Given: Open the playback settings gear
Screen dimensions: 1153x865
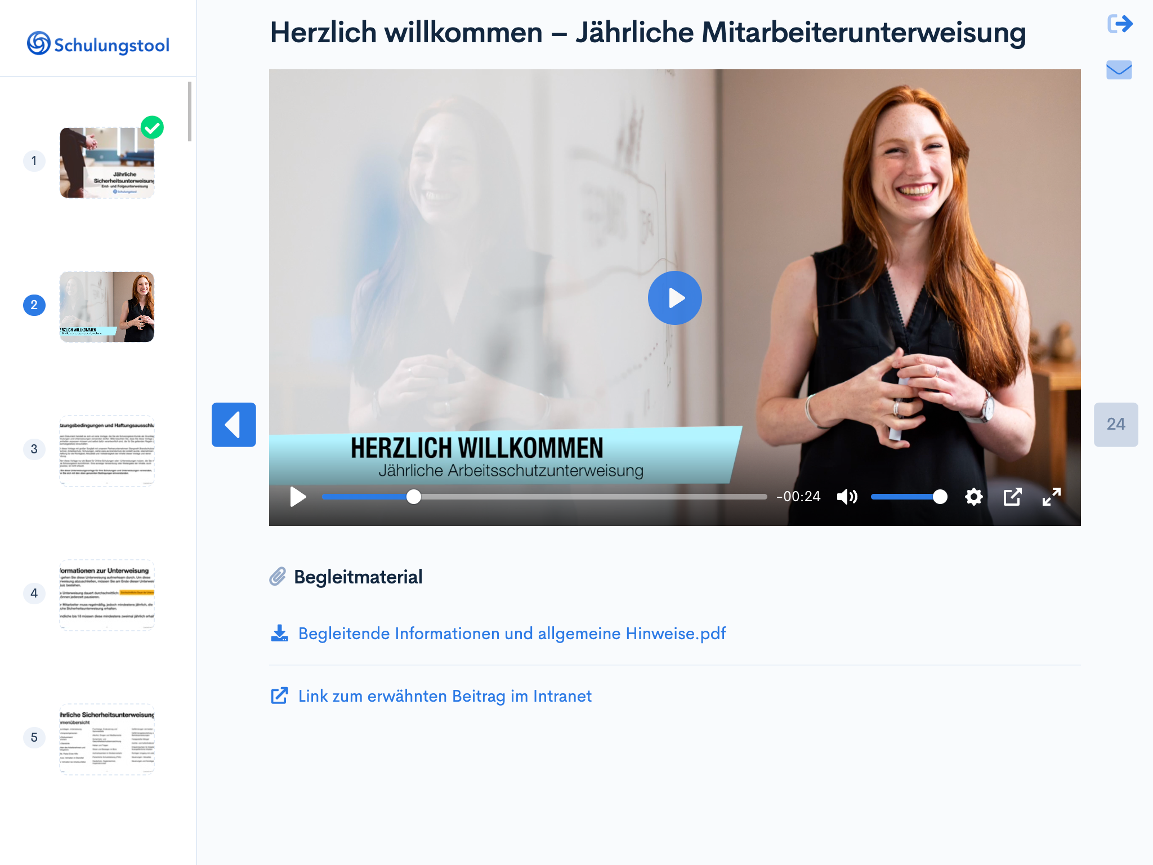Looking at the screenshot, I should 973,496.
